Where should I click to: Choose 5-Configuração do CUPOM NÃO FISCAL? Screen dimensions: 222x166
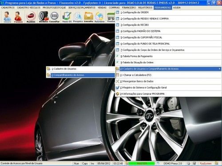(168, 38)
